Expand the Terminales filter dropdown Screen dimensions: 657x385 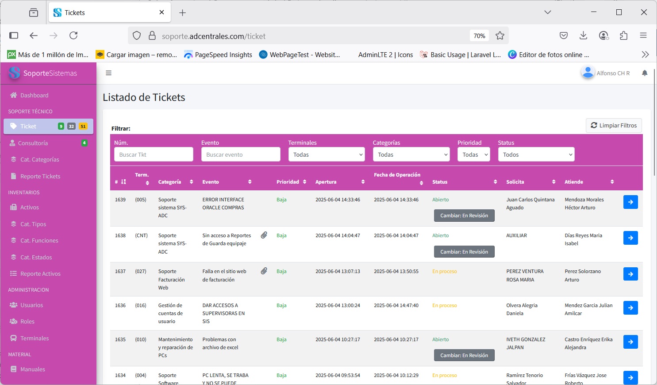pos(327,154)
